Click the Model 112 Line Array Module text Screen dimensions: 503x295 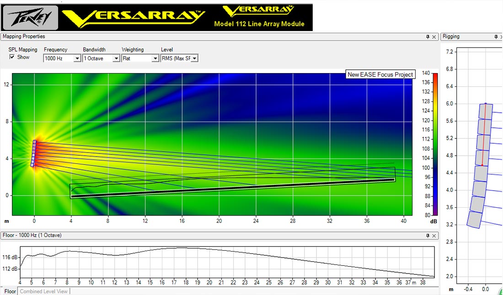(259, 24)
